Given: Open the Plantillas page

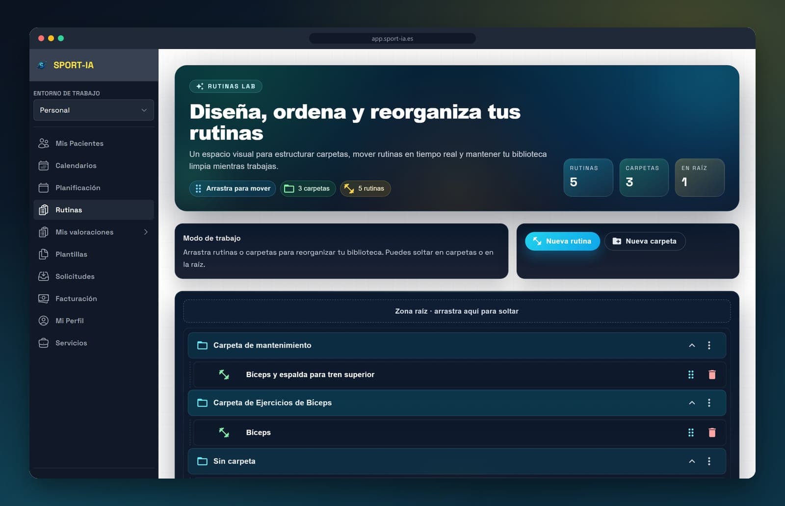Looking at the screenshot, I should pos(93,254).
